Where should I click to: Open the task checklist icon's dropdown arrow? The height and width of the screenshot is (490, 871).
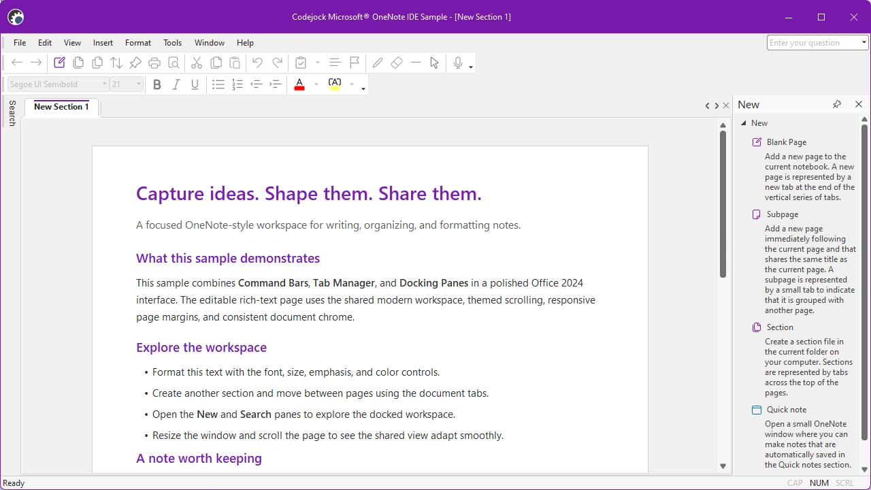(x=318, y=63)
